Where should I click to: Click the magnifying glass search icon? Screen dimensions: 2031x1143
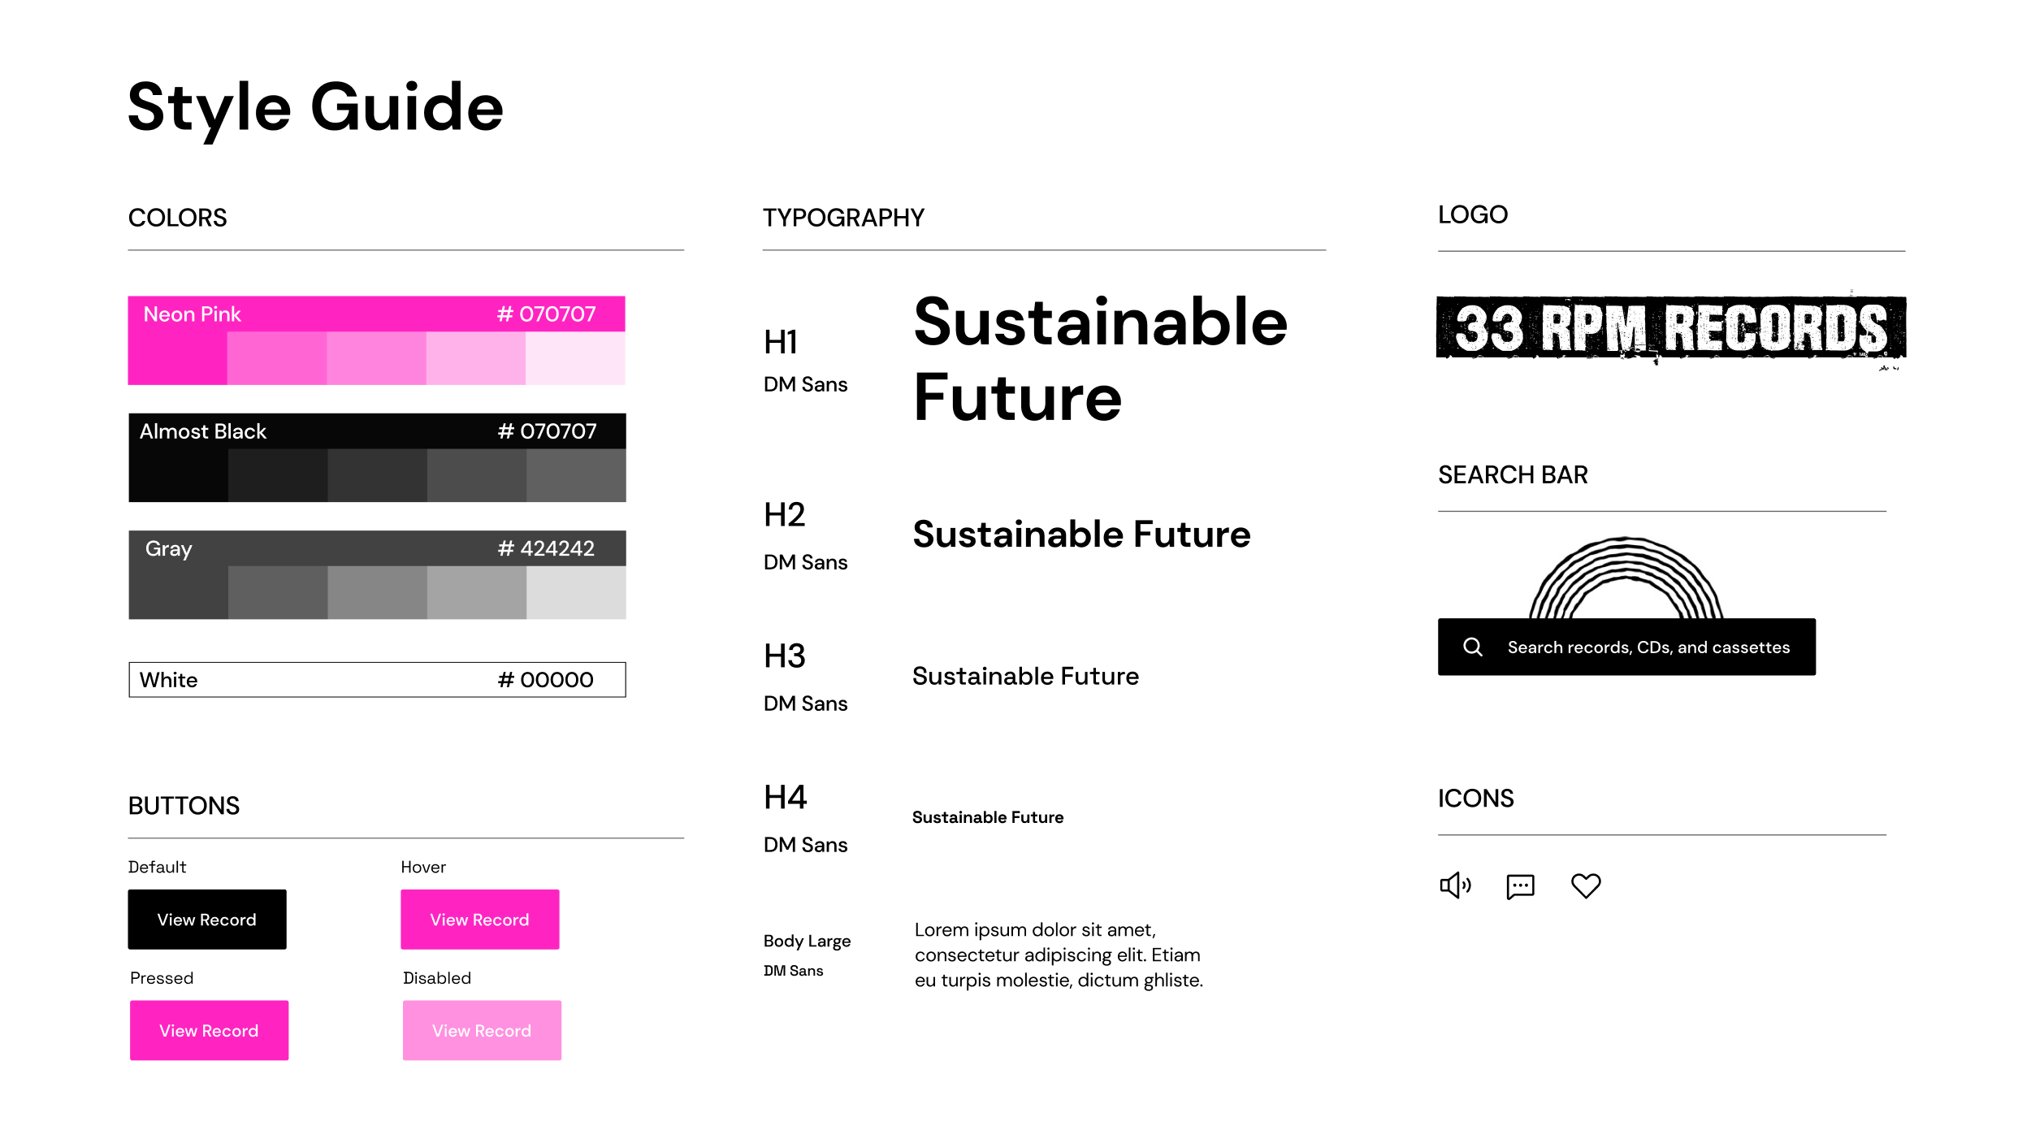(x=1473, y=647)
